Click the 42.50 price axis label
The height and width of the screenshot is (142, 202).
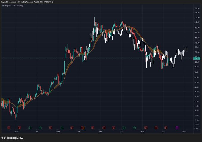[197, 87]
